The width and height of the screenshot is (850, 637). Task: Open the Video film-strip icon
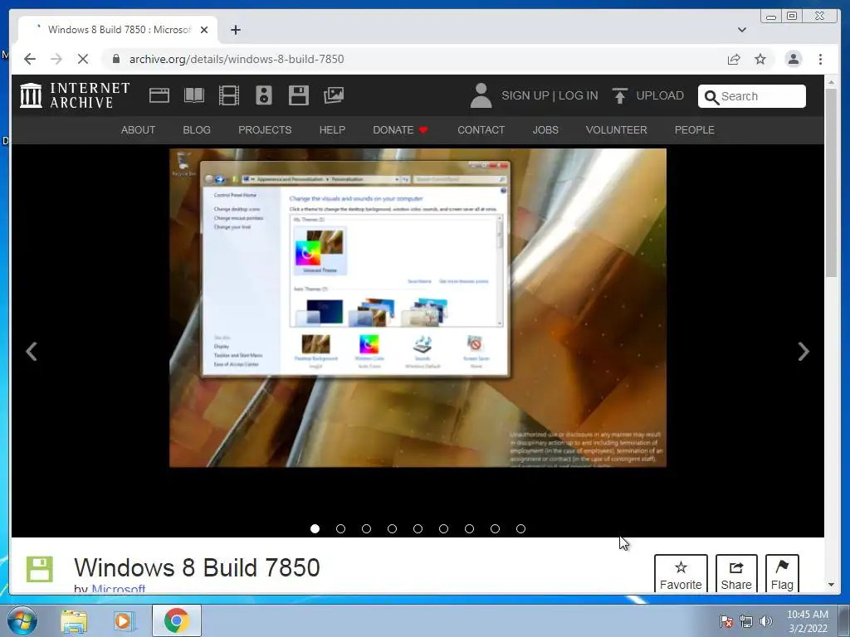tap(229, 95)
